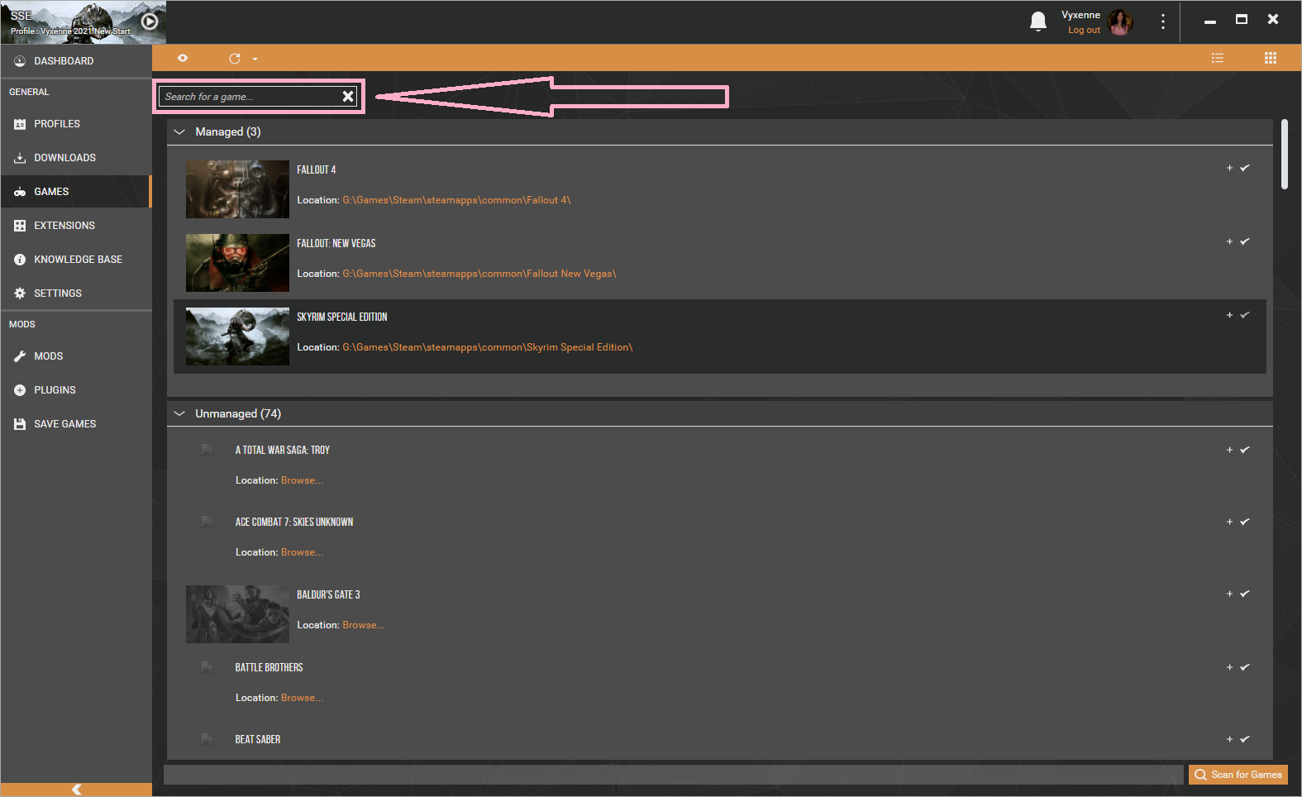Click the refresh icon in the orange toolbar
This screenshot has width=1302, height=797.
[x=235, y=59]
